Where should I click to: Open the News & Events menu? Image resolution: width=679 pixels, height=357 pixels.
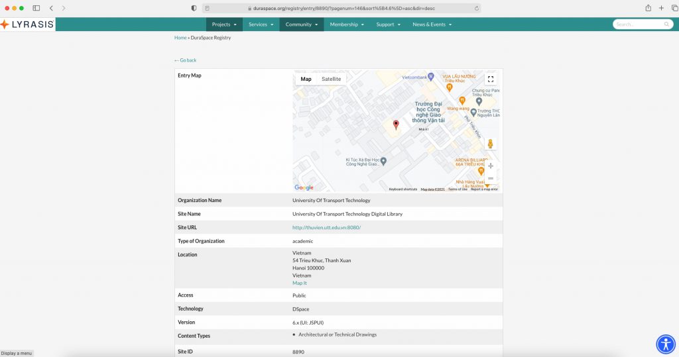[432, 25]
